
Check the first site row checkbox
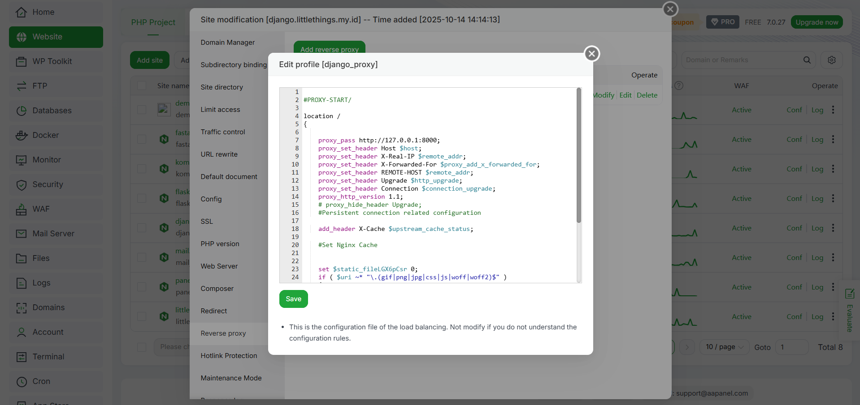142,110
